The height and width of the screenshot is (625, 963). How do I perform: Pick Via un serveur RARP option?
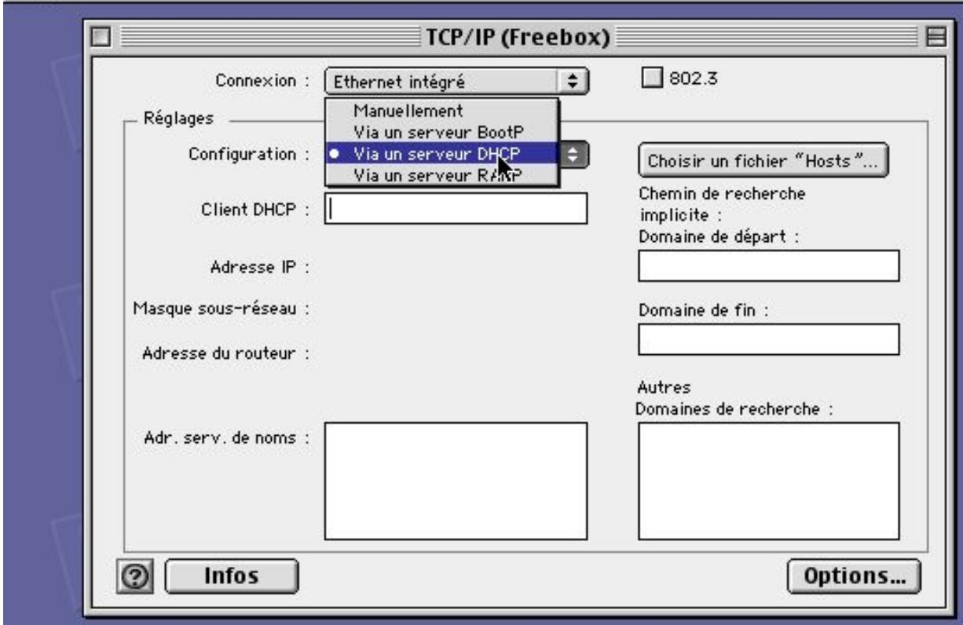pyautogui.click(x=442, y=174)
